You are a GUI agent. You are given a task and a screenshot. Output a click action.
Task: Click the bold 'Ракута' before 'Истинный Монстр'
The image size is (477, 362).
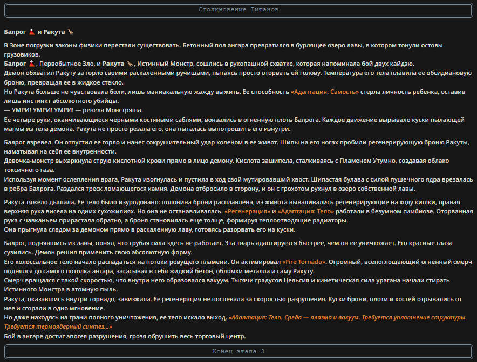tap(113, 64)
